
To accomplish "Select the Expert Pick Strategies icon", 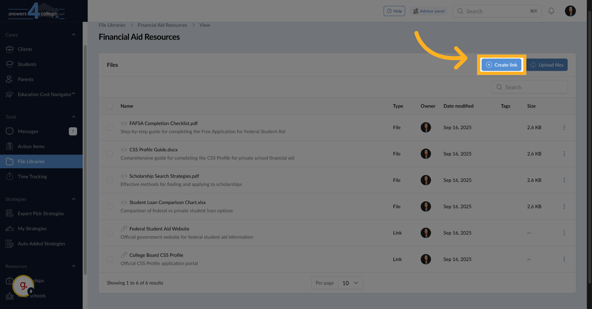I will [x=9, y=213].
